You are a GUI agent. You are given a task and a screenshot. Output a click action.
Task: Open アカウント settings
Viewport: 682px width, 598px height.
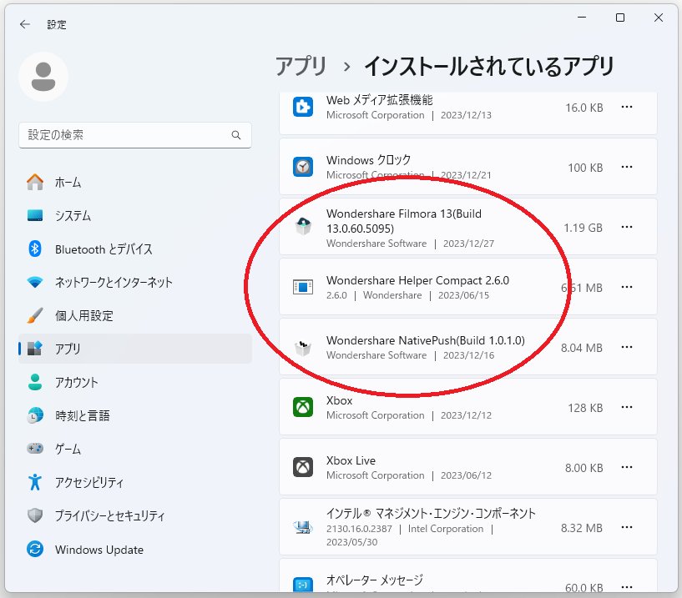click(135, 383)
